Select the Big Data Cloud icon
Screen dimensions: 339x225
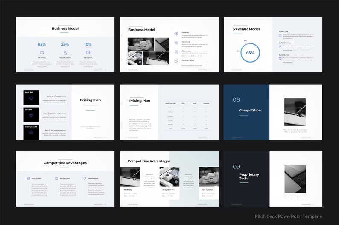(x=56, y=178)
